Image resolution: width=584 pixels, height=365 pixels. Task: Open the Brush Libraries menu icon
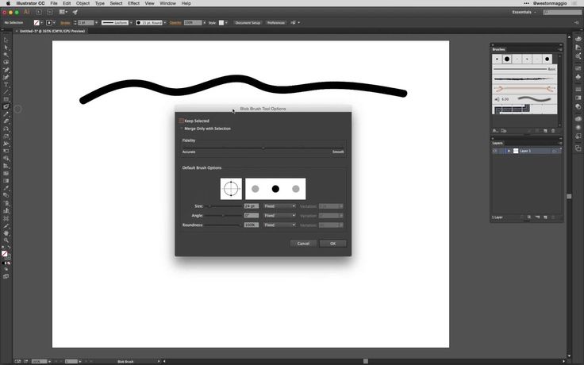(x=495, y=131)
